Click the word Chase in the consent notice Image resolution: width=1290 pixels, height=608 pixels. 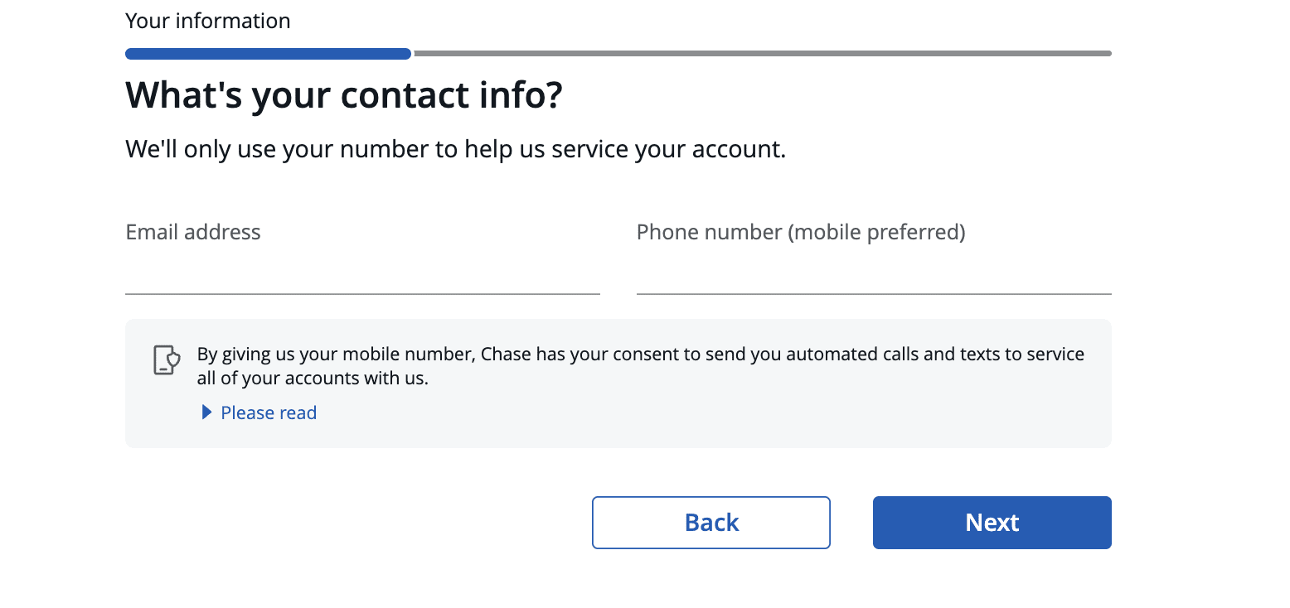coord(506,355)
